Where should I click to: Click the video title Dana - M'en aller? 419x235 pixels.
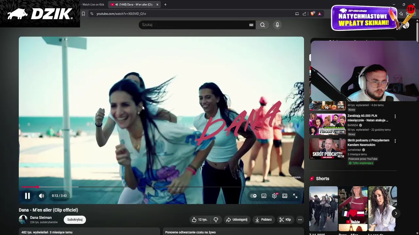point(48,210)
